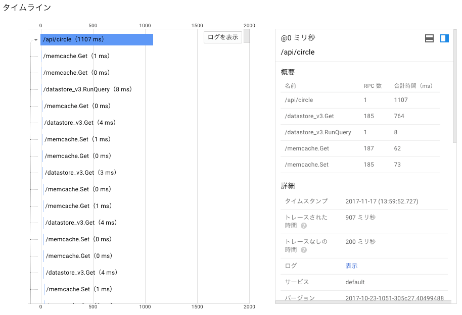Toggle the vertical split layout view
Image resolution: width=462 pixels, height=315 pixels.
click(x=444, y=38)
